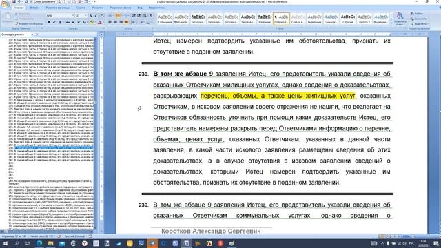Image resolution: width=441 pixels, height=248 pixels.
Task: Open Выделить select dropdown
Action: [419, 24]
